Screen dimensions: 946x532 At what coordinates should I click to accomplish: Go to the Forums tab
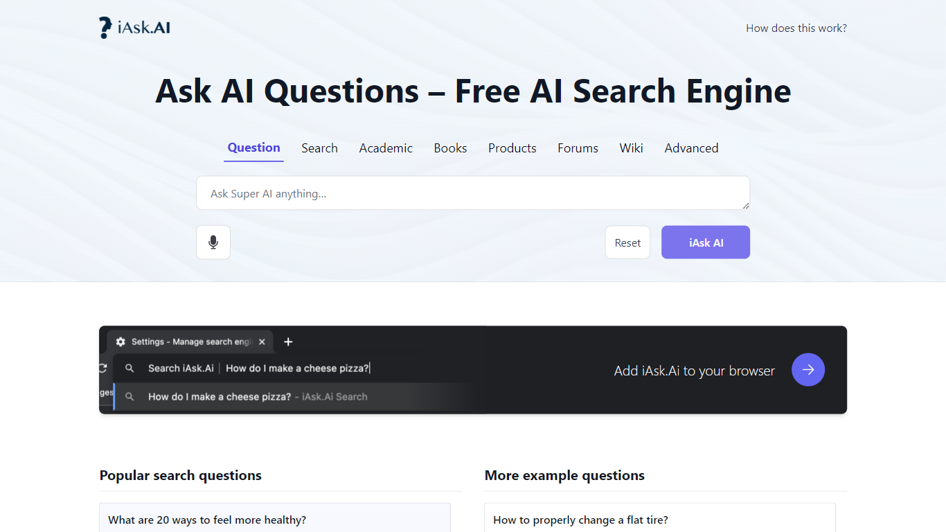click(578, 148)
